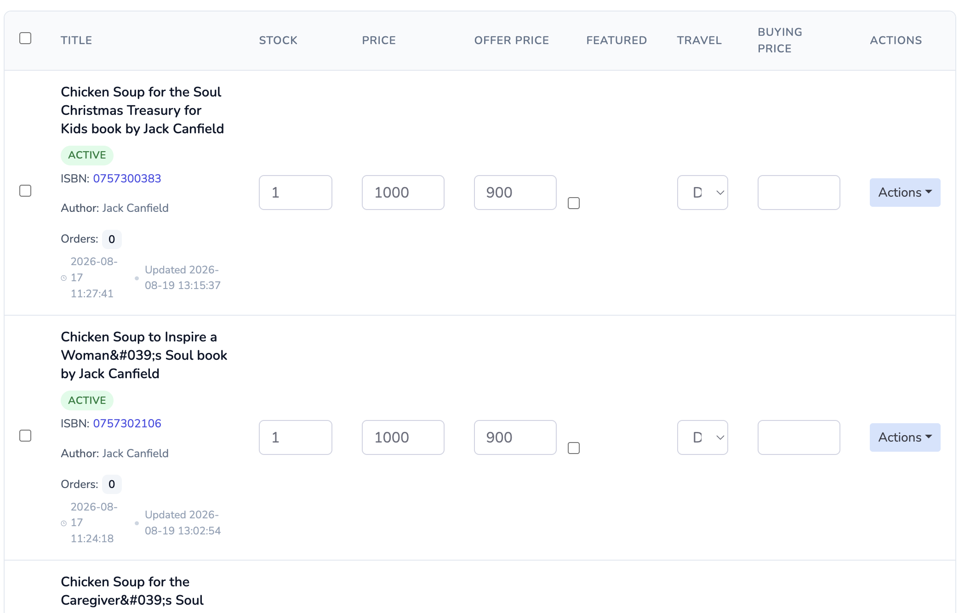Image resolution: width=959 pixels, height=613 pixels.
Task: Open ISBN link 0757300383
Action: (127, 178)
